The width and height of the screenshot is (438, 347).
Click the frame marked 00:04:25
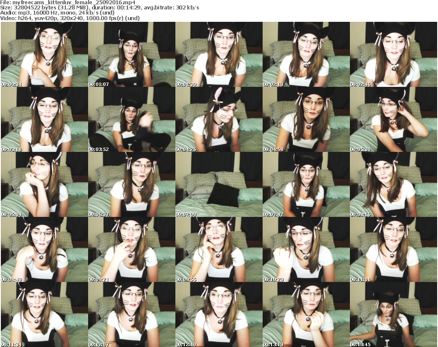[219, 119]
